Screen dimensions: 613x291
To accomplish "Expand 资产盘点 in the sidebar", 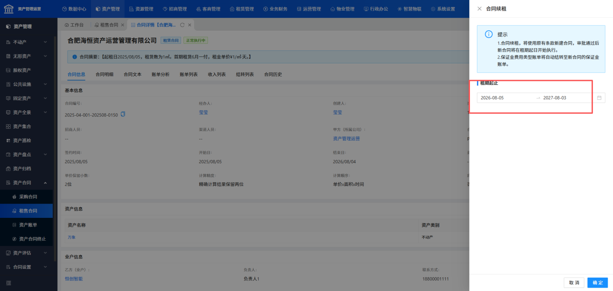I will pos(27,154).
